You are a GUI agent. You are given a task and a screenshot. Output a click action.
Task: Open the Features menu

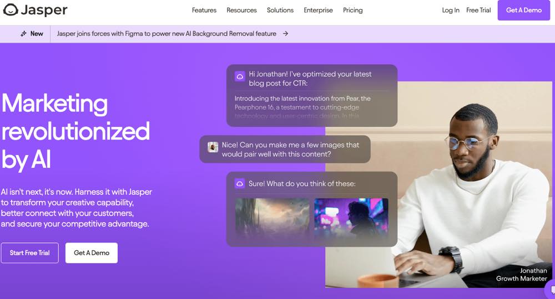[x=204, y=10]
